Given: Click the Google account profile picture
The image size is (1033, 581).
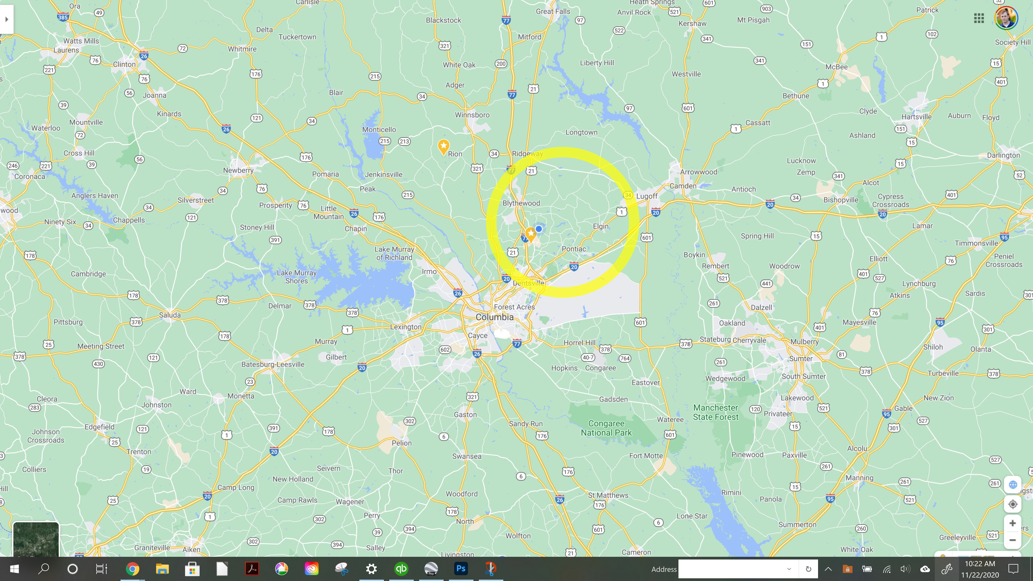Looking at the screenshot, I should 1007,18.
